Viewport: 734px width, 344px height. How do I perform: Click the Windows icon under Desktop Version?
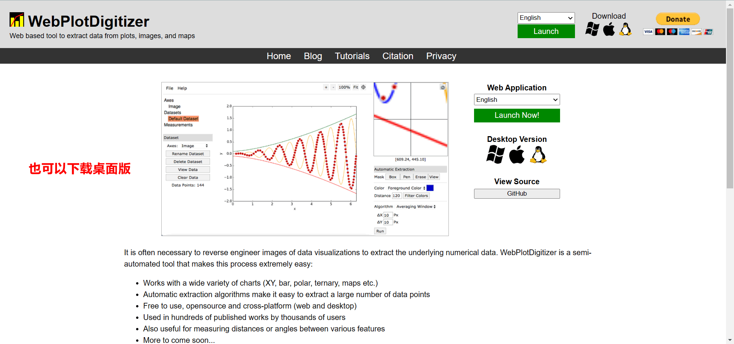495,154
